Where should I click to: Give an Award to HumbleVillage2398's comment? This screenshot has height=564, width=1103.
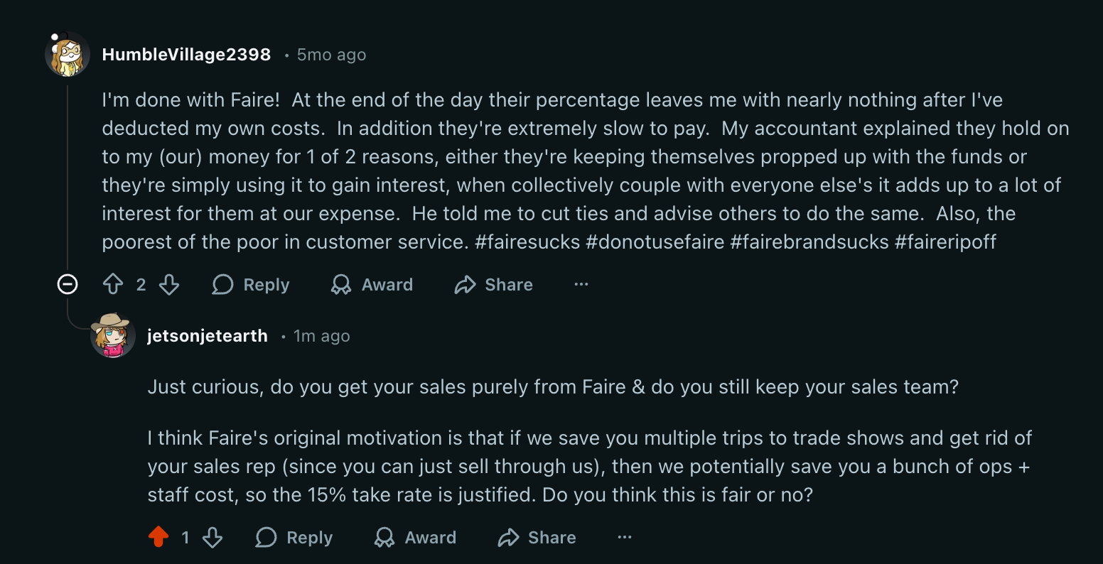click(x=372, y=285)
